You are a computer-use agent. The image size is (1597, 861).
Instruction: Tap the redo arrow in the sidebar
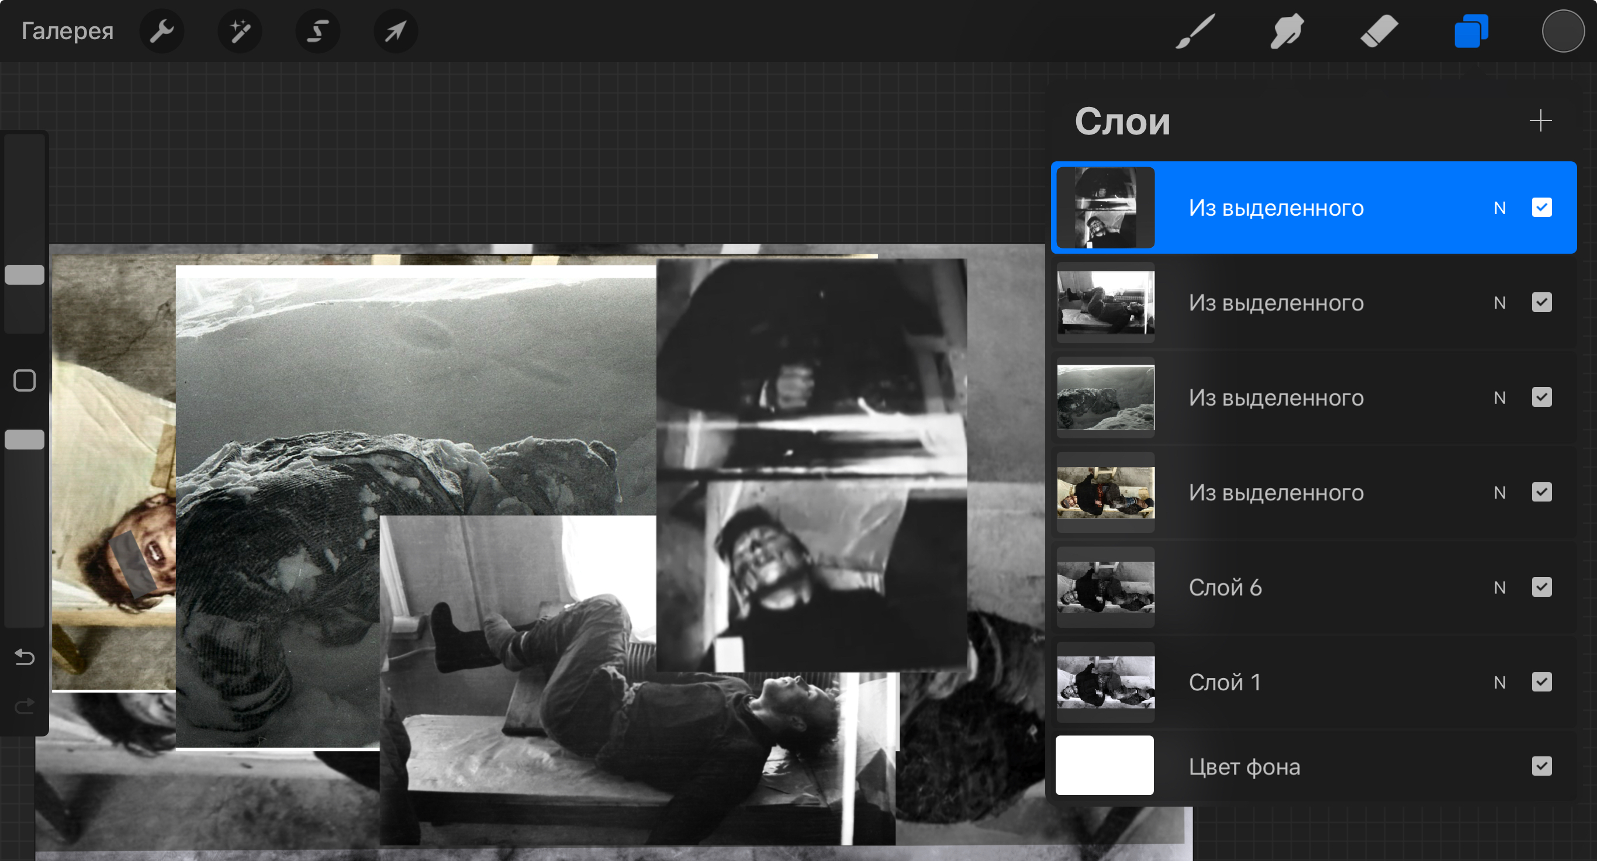[x=24, y=706]
